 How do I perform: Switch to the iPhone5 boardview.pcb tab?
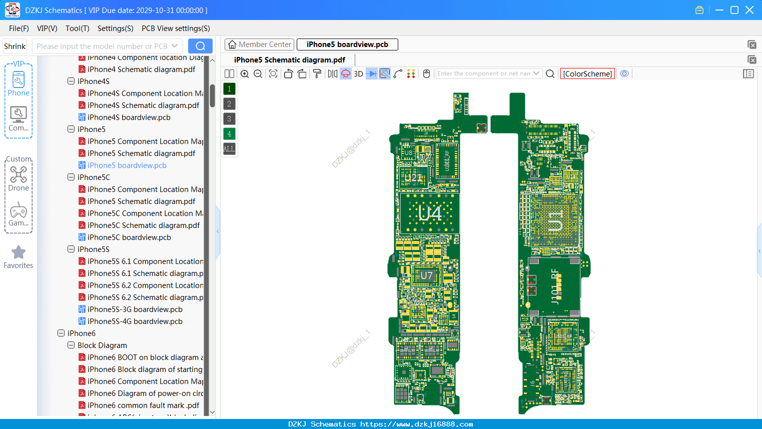point(347,44)
